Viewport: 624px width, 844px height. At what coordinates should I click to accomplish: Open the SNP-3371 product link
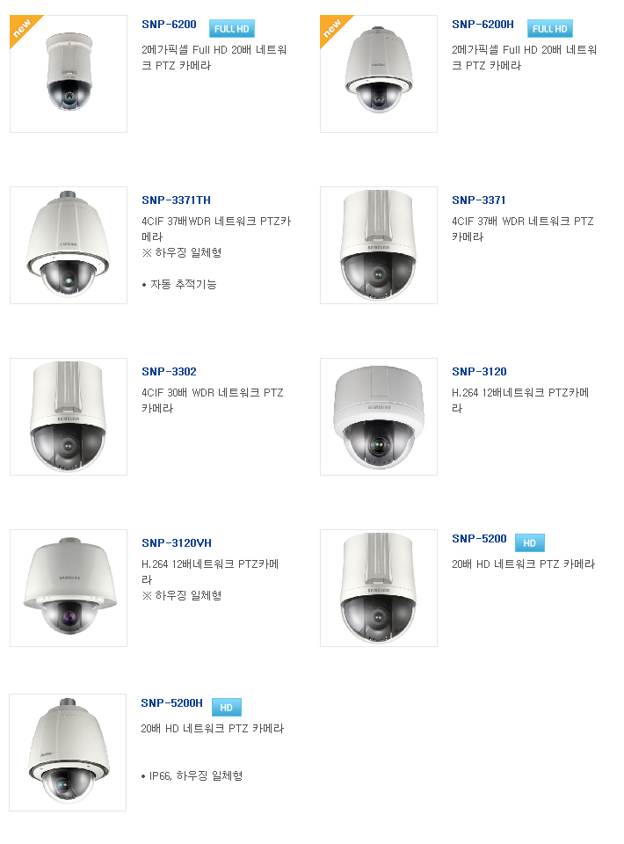click(x=479, y=200)
